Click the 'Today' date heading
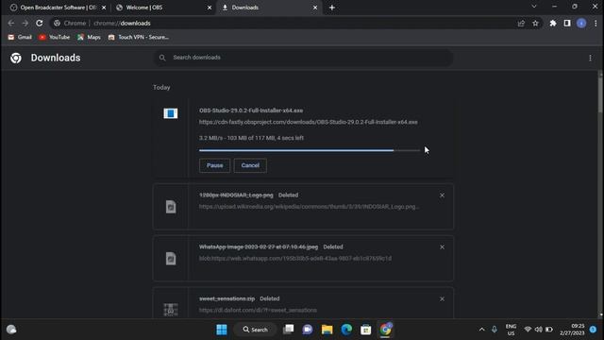604x340 pixels. click(161, 88)
